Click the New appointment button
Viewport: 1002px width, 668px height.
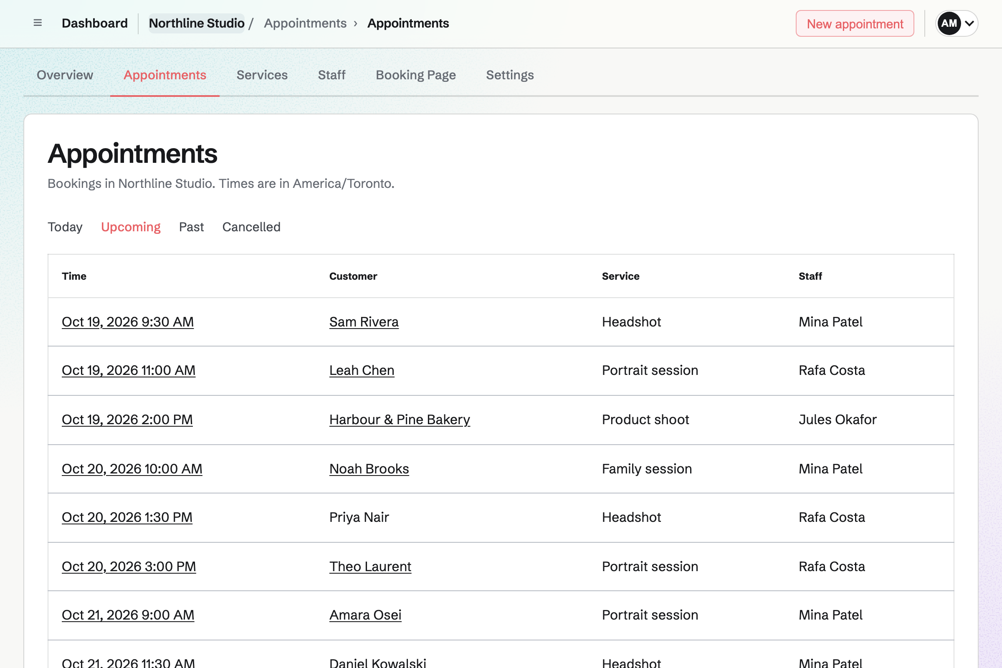[x=855, y=23]
